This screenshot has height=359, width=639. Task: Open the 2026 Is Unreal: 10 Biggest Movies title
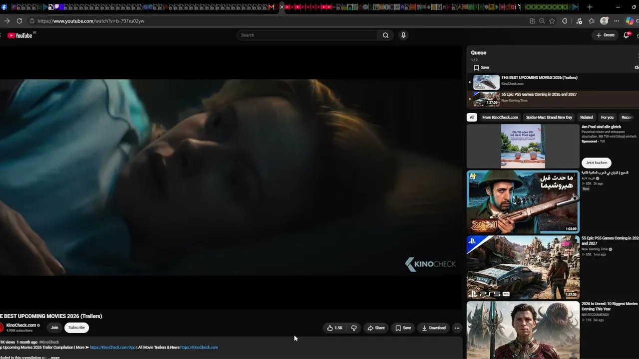pyautogui.click(x=610, y=306)
